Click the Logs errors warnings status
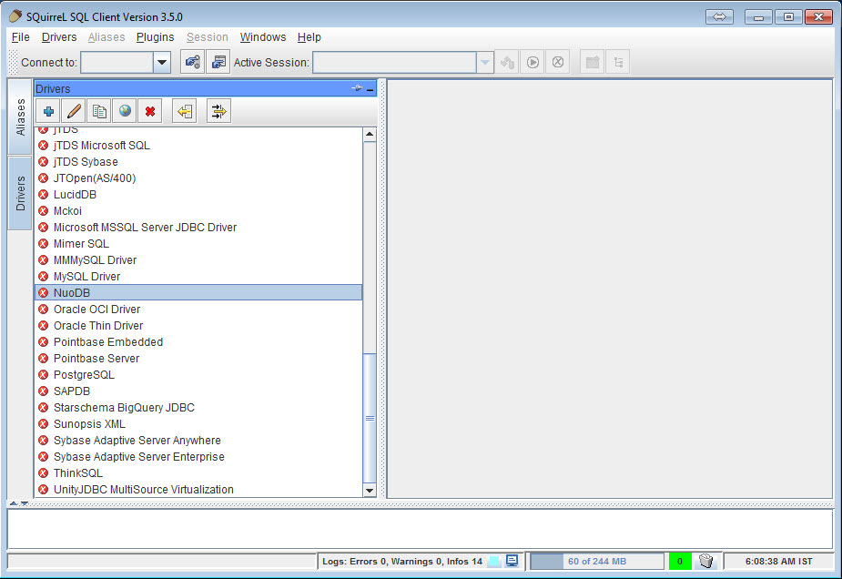 point(402,562)
